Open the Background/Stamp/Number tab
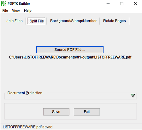Screen dimensions: 142x130 [73, 21]
